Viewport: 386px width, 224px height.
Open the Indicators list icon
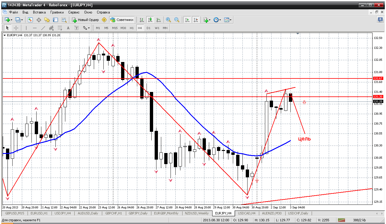(206, 20)
